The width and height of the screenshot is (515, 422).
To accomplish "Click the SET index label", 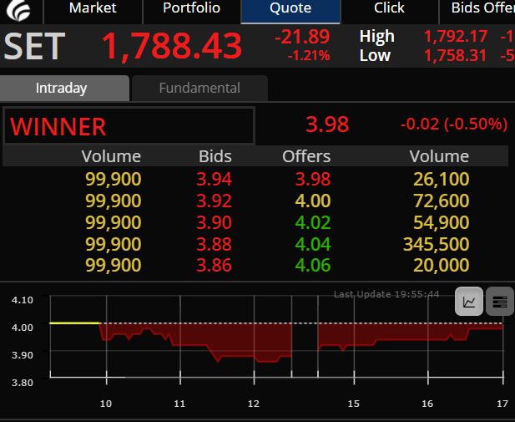I will 34,46.
